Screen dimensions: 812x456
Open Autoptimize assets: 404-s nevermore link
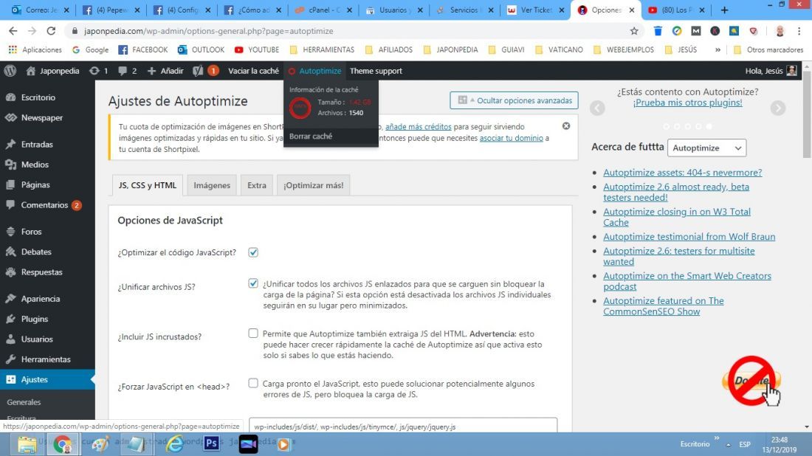tap(683, 173)
